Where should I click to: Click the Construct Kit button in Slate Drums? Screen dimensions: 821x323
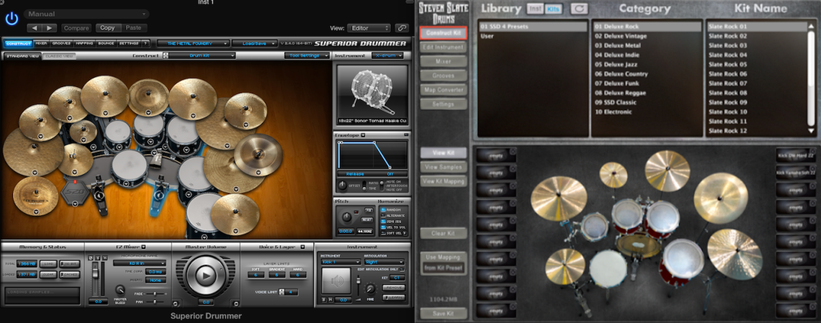coord(444,33)
